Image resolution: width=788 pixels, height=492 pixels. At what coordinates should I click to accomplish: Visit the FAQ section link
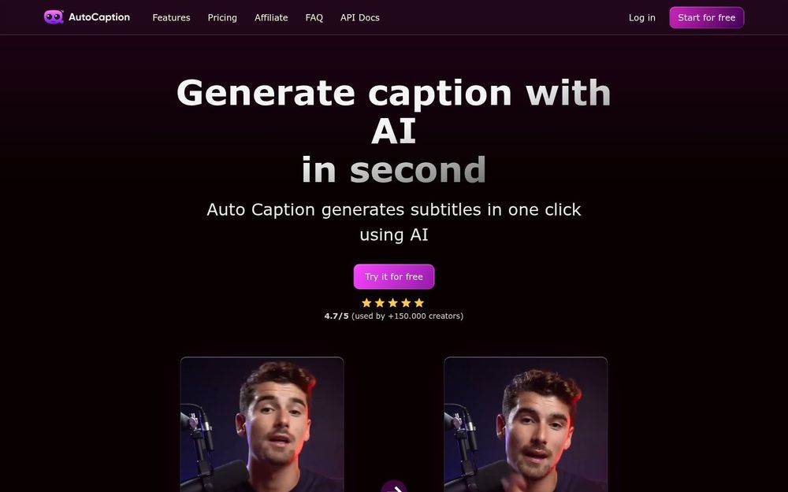click(x=314, y=17)
